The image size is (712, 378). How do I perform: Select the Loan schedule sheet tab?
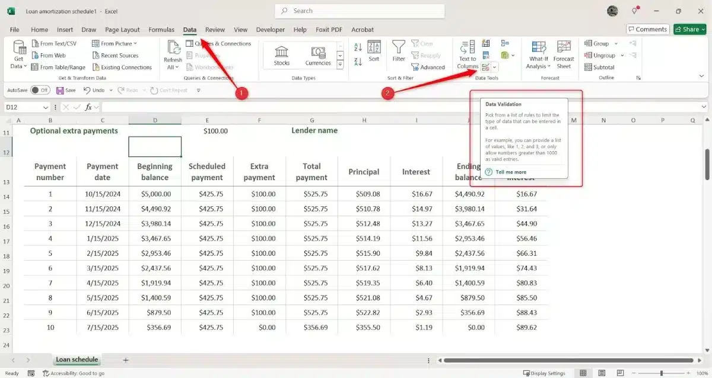pos(77,360)
